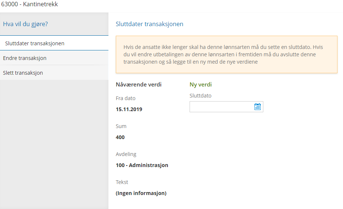Switch to the Endre transaksjon option

tap(25, 58)
